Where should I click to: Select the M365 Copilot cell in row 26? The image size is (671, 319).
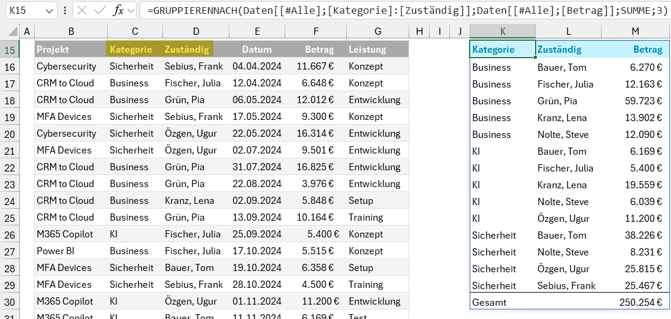coord(71,234)
